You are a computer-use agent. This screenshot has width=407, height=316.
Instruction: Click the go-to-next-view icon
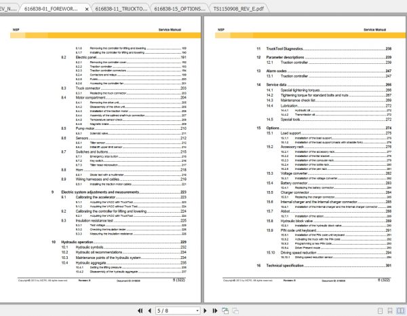(x=225, y=311)
